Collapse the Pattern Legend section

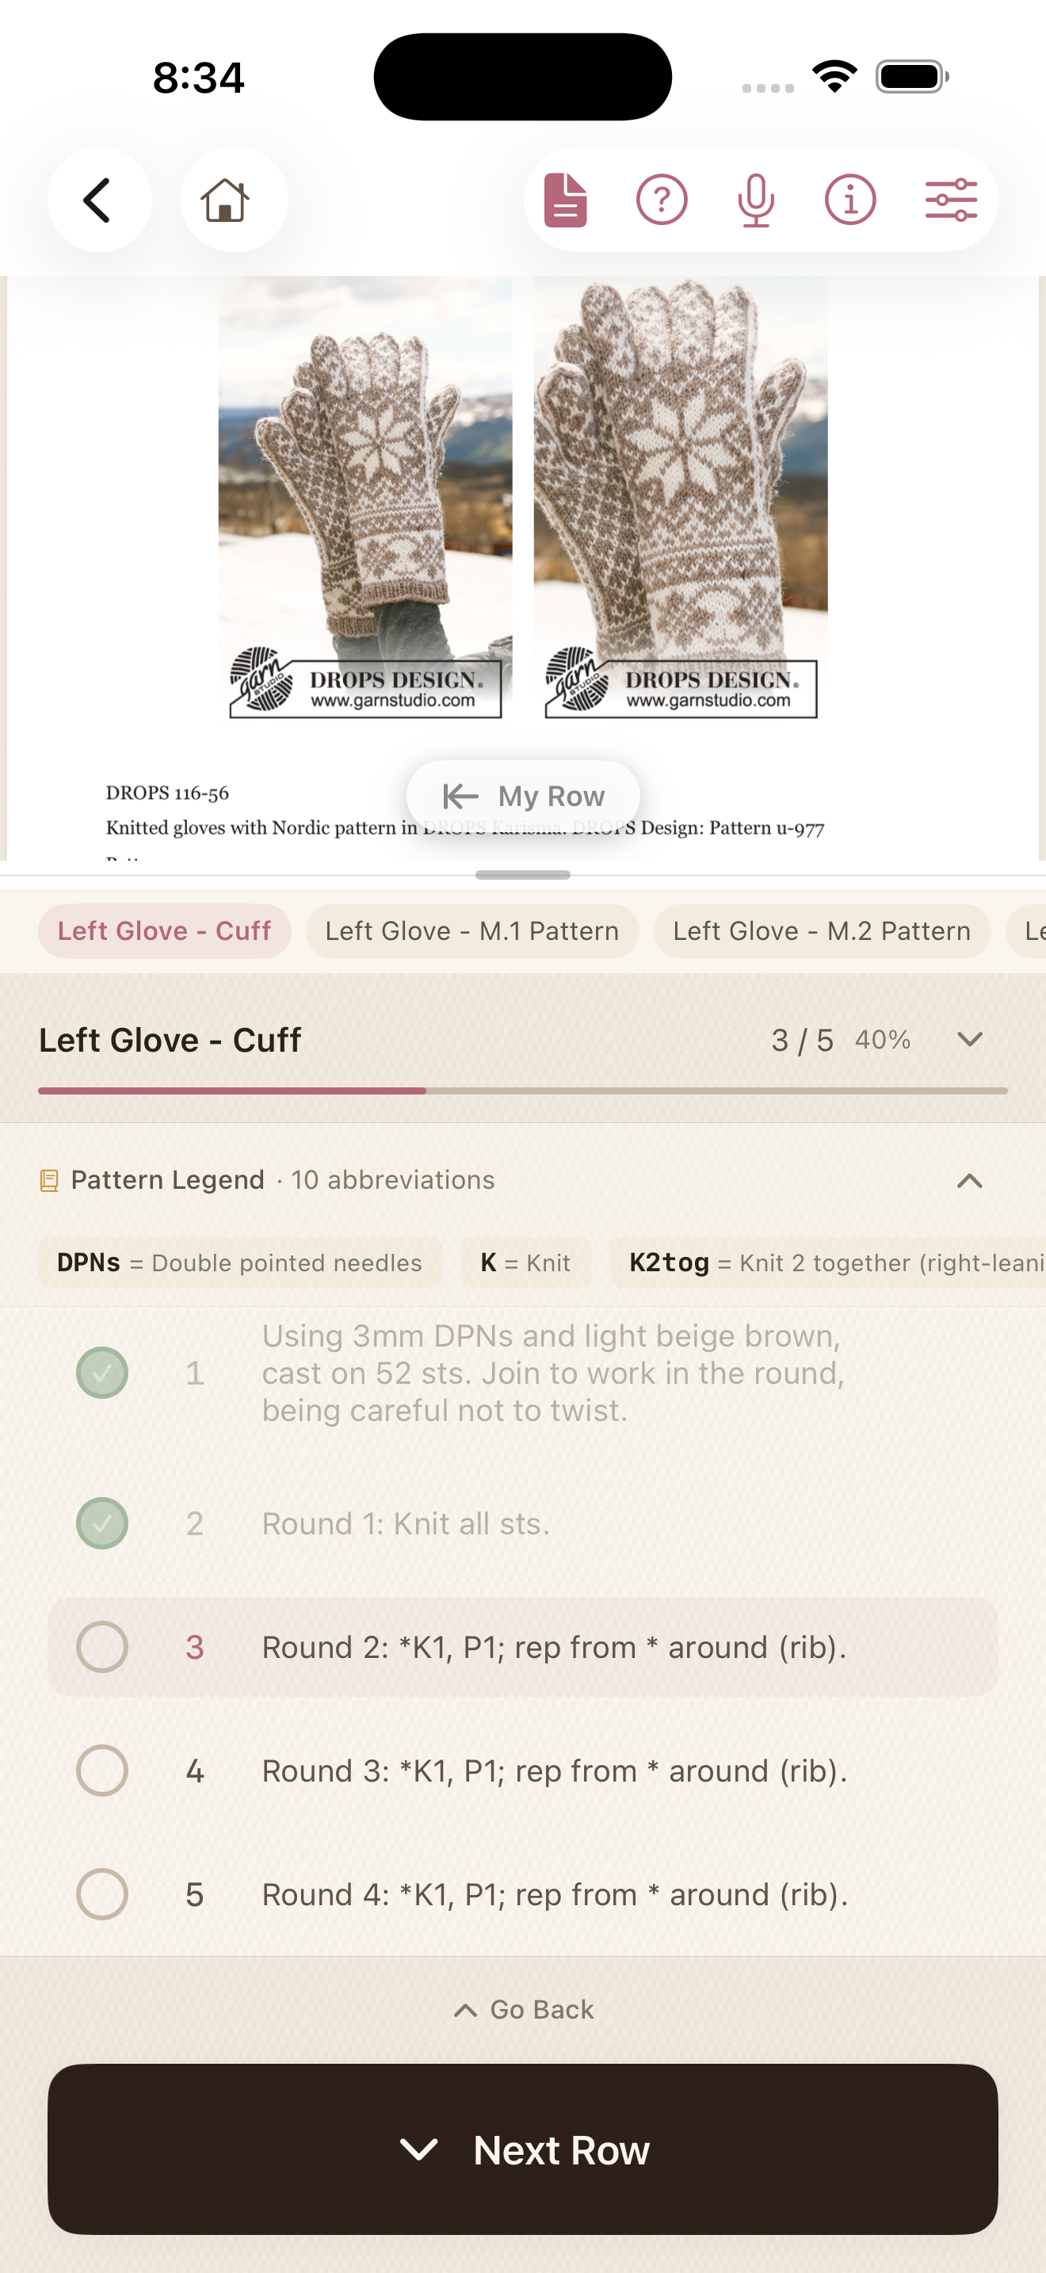968,1180
